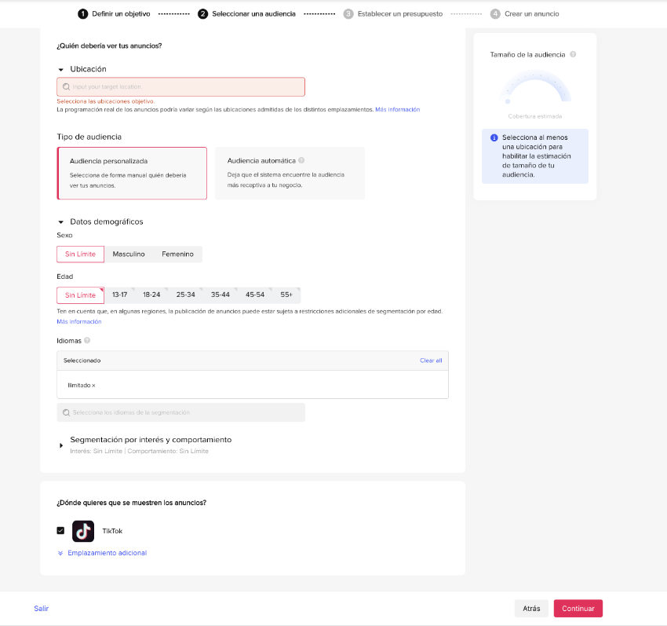The width and height of the screenshot is (667, 626).
Task: Click Clear all in languages box
Action: pos(431,361)
